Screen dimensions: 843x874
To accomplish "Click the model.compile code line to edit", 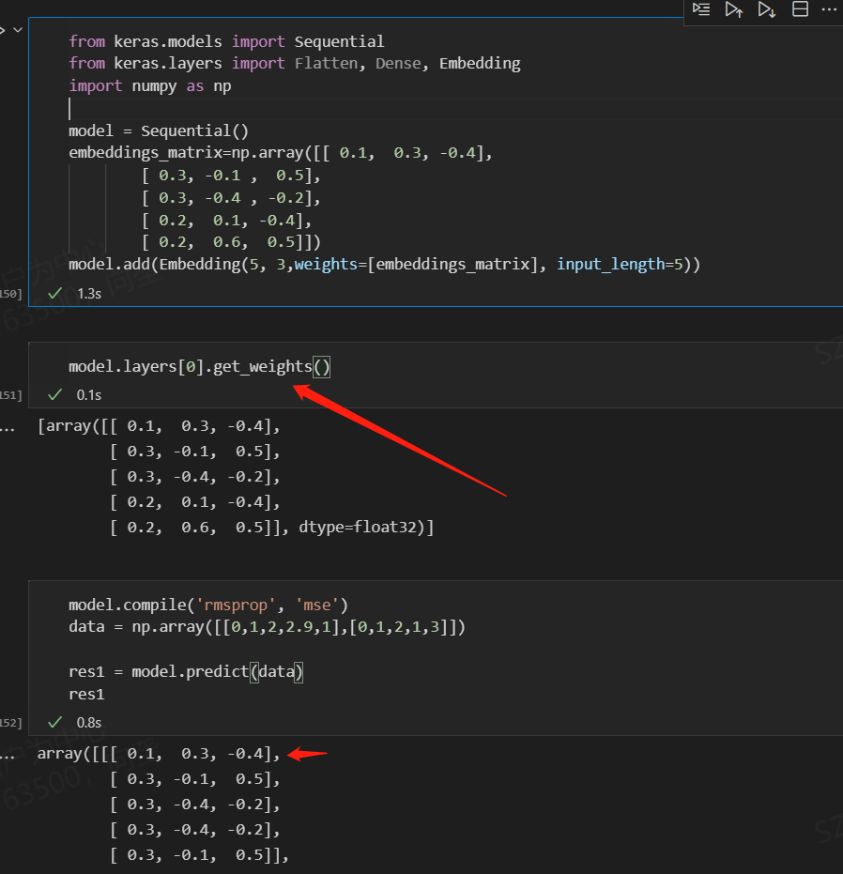I will tap(207, 605).
